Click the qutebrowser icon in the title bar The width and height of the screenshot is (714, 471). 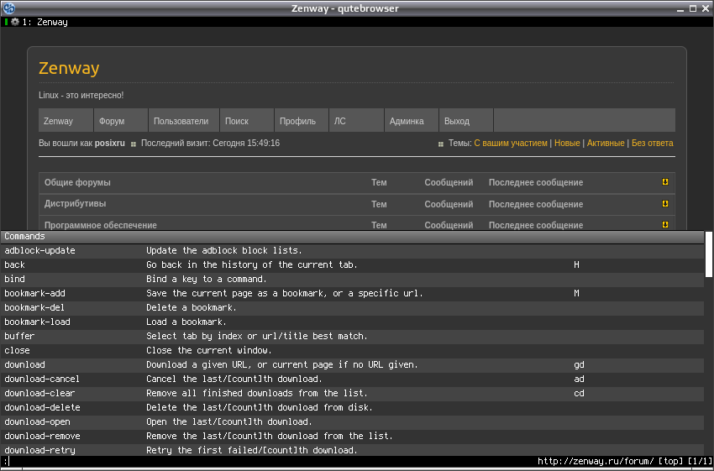[8, 8]
